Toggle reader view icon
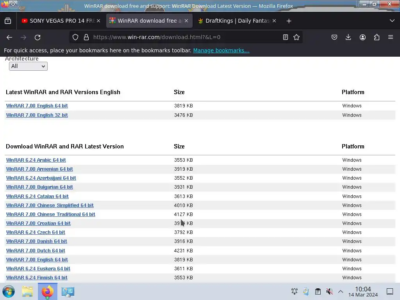 (286, 37)
